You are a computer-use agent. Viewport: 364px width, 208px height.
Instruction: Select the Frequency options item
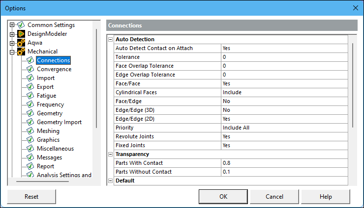coord(50,104)
